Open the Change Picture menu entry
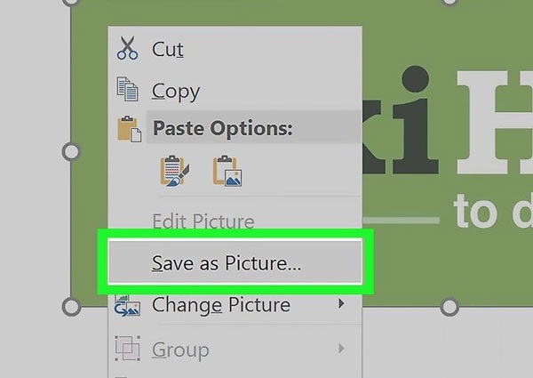The height and width of the screenshot is (378, 533). coord(221,305)
